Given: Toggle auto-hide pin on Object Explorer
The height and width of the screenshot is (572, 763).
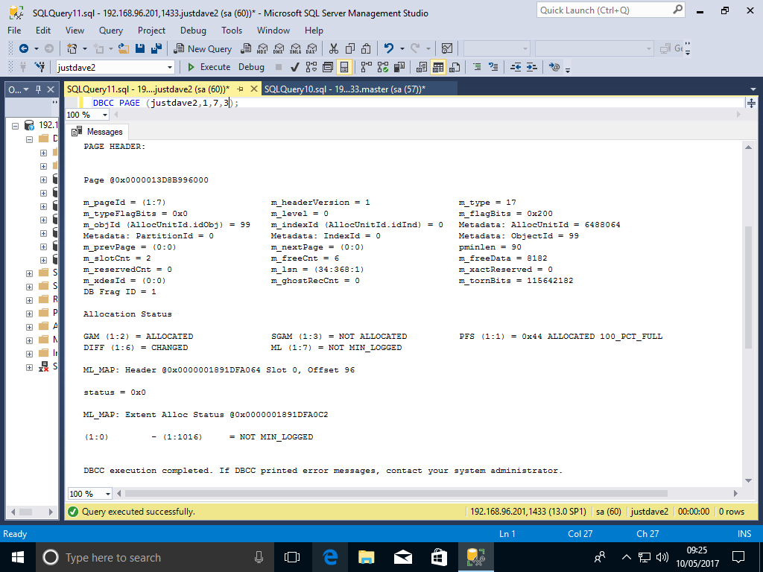Looking at the screenshot, I should pos(39,89).
